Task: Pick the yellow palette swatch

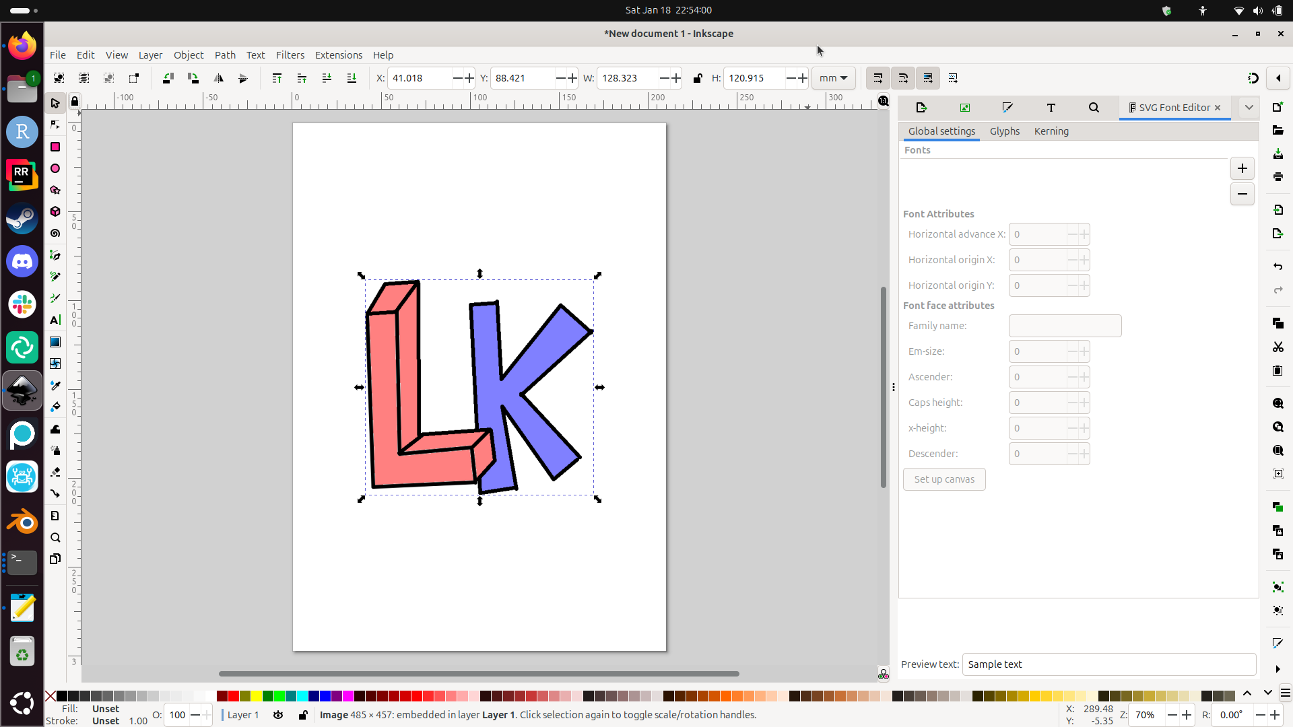Action: (x=257, y=695)
